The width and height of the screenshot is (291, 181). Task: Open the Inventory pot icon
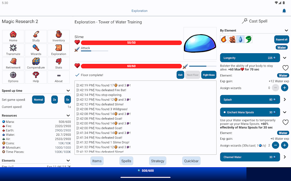[x=58, y=36]
